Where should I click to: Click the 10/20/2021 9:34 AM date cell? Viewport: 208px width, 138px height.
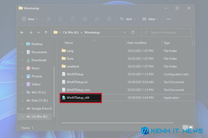pyautogui.click(x=140, y=82)
